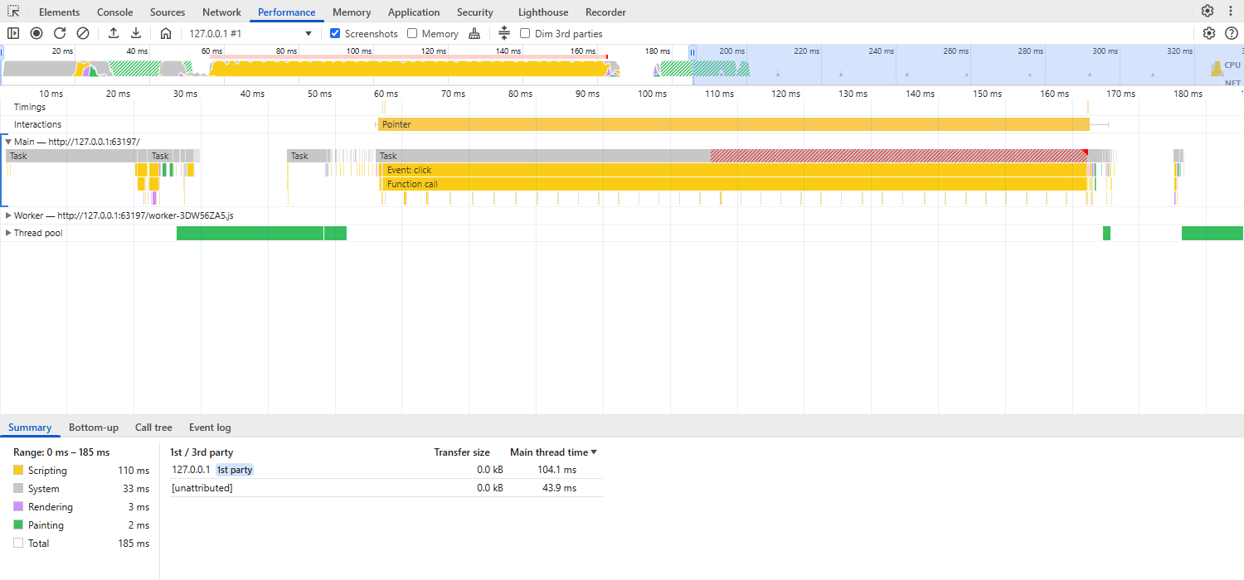Viewport: 1244px width, 580px height.
Task: Go to the Performance home landing page
Action: pyautogui.click(x=166, y=33)
